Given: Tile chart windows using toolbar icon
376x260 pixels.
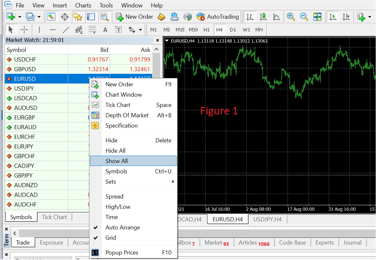Looking at the screenshot, I should pos(317,17).
